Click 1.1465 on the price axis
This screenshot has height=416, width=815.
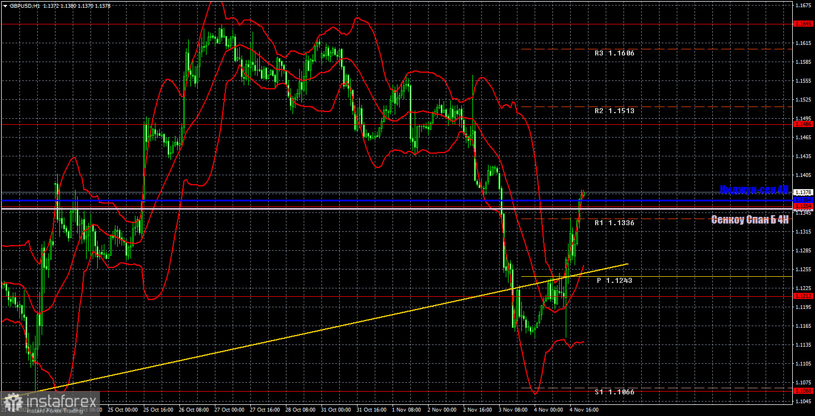(x=803, y=138)
